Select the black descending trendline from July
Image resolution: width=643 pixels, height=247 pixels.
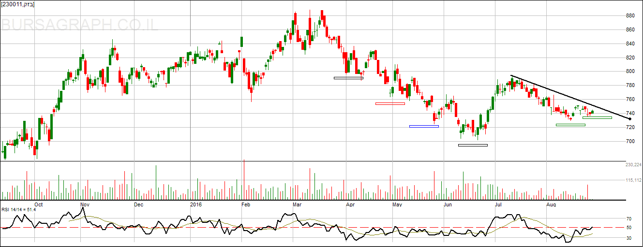571,97
